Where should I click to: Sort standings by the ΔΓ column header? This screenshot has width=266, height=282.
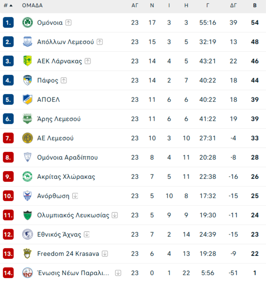point(233,5)
